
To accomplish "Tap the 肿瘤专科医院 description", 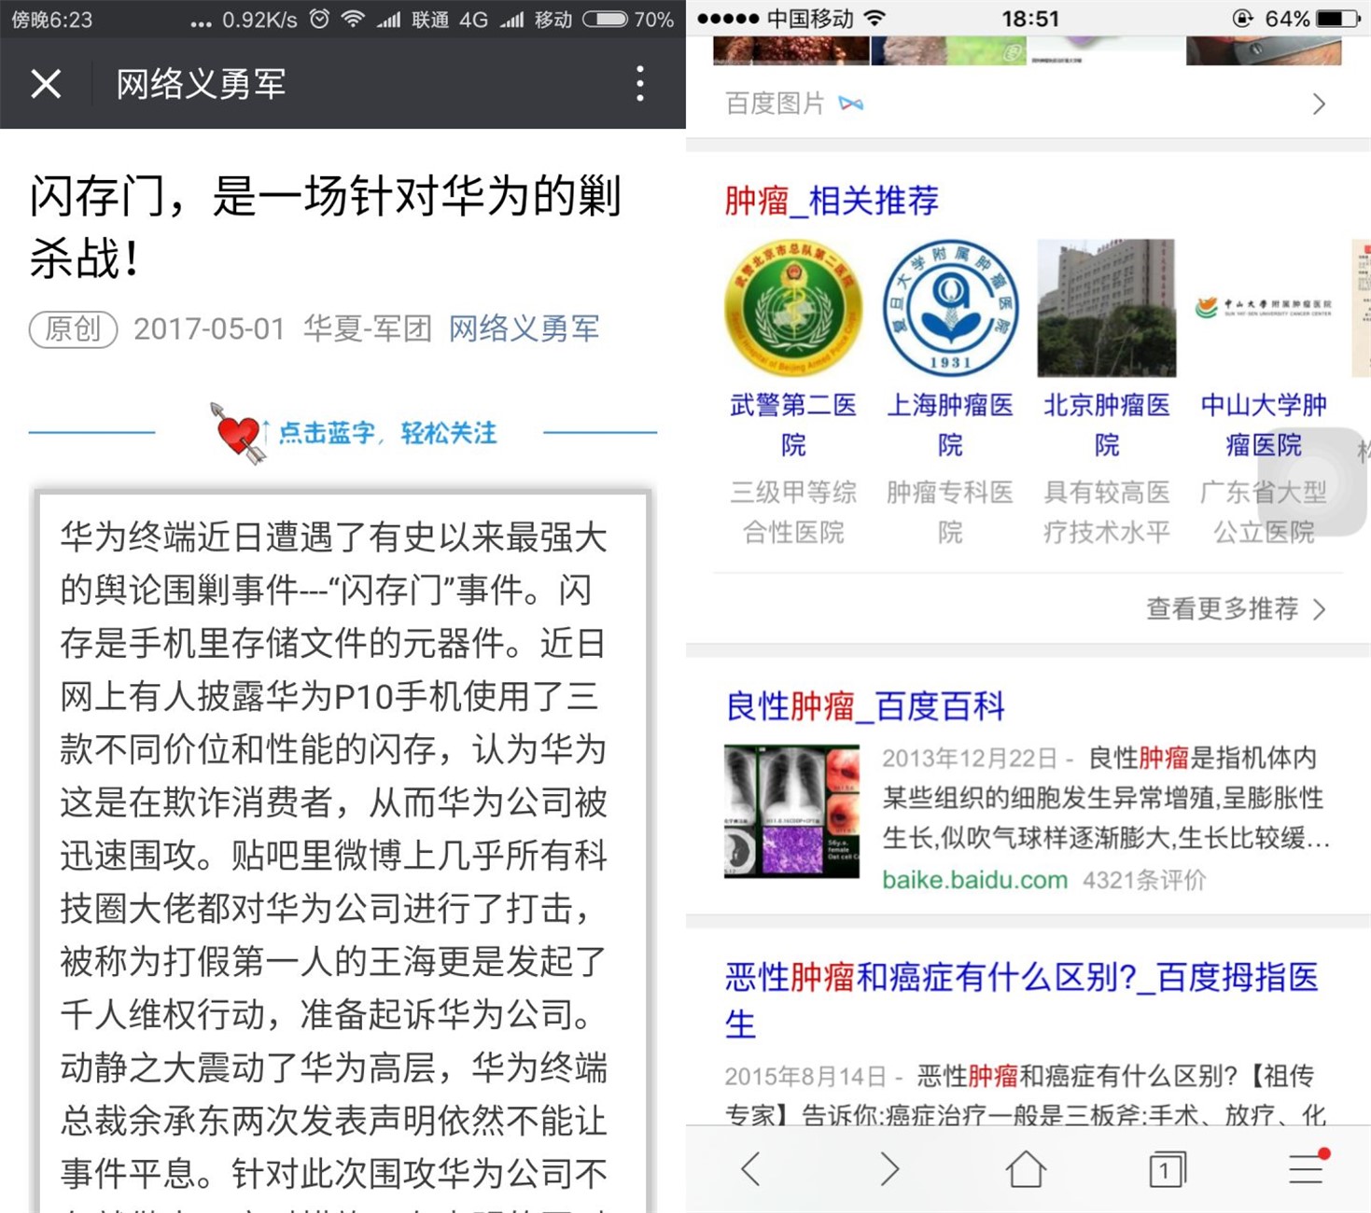I will [950, 512].
